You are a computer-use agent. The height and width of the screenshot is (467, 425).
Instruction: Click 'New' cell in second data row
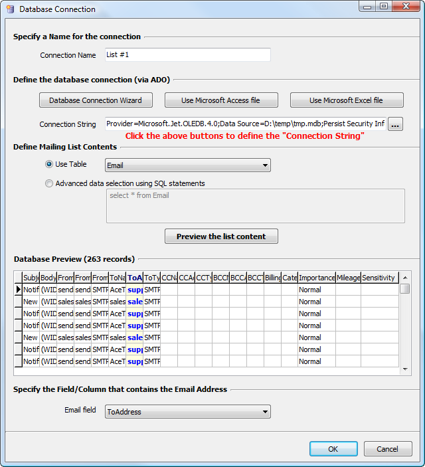(31, 302)
